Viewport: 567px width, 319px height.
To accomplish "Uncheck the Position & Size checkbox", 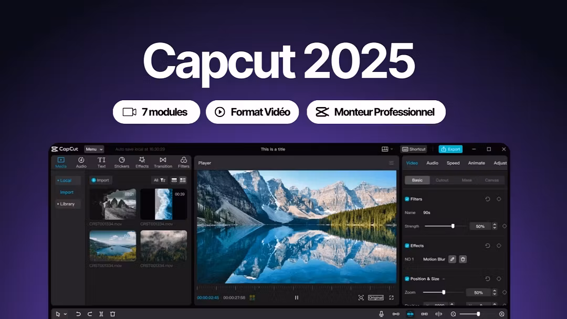I will click(x=407, y=279).
